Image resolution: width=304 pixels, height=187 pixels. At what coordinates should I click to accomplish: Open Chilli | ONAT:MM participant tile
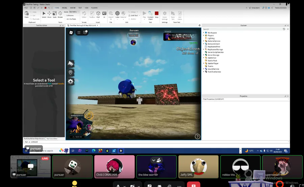coord(115,167)
